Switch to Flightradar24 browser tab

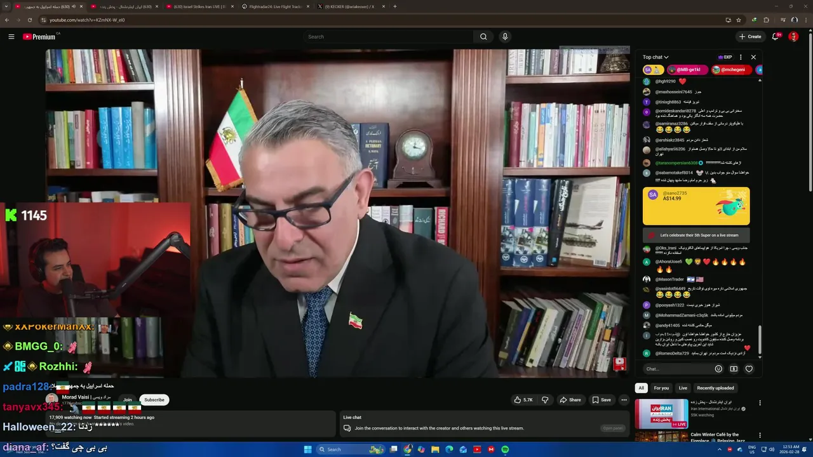tap(276, 6)
